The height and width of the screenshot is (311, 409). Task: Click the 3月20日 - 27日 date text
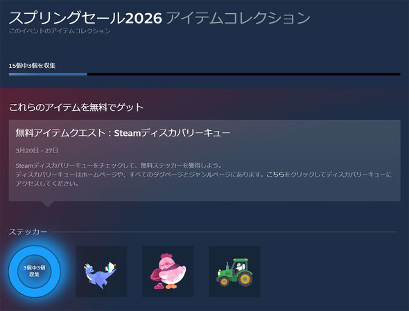pos(37,150)
